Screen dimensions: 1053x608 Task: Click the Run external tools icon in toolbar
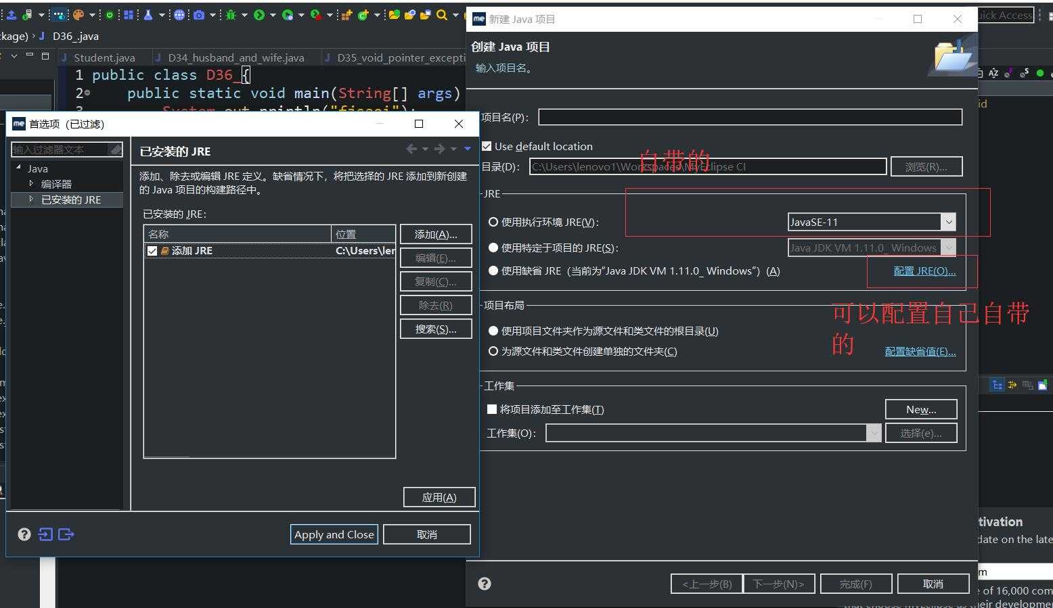click(x=316, y=15)
